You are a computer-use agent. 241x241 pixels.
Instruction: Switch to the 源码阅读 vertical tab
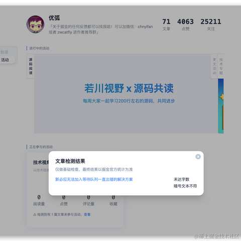pos(31,66)
